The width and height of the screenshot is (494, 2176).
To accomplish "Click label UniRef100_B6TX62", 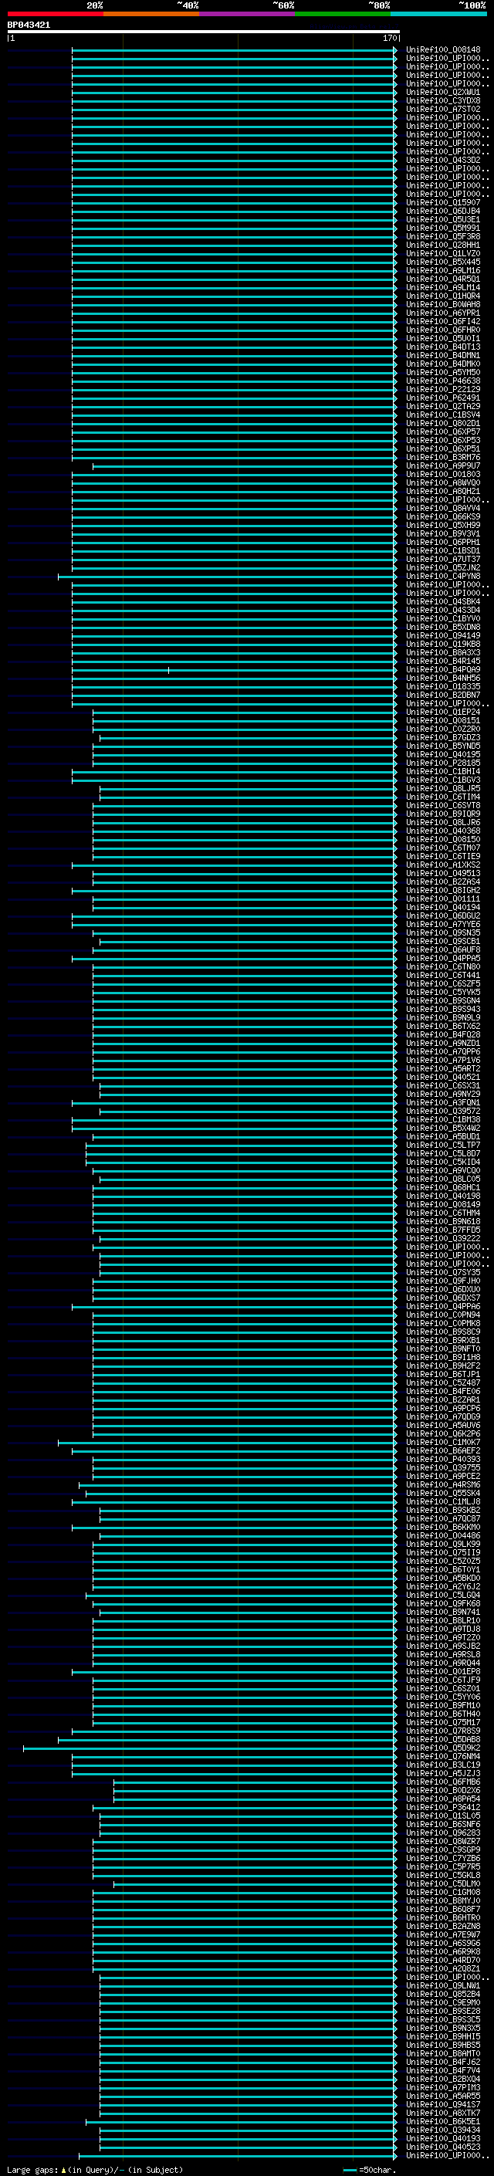I will click(x=443, y=1027).
